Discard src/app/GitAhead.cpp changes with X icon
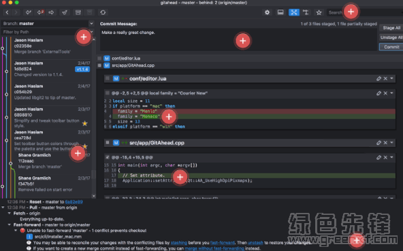403x251 pixels. [385, 143]
